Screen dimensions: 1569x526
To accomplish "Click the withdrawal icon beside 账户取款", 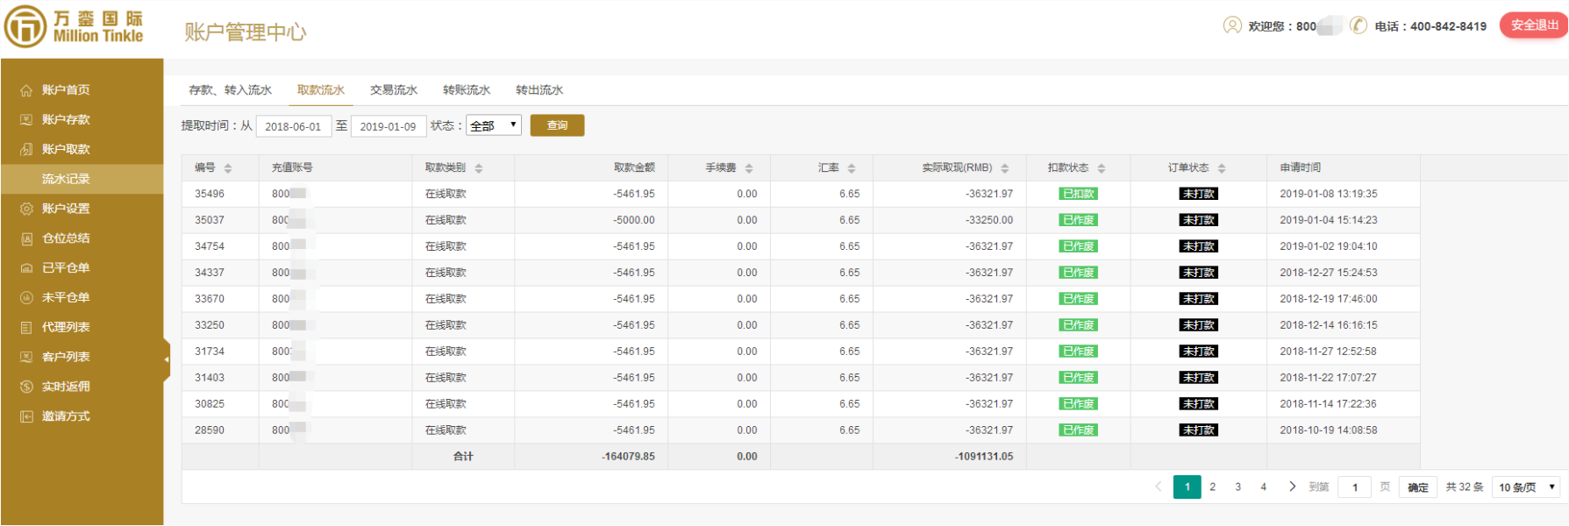I will pos(26,150).
